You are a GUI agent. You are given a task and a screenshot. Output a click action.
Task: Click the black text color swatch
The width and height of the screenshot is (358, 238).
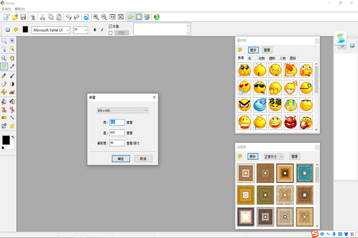pyautogui.click(x=26, y=30)
